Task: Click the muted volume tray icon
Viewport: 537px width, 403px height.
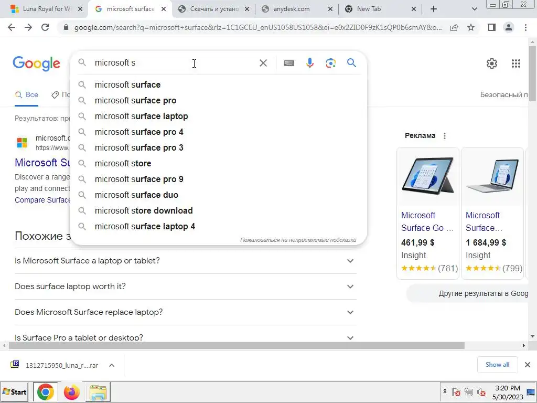Action: (481, 392)
